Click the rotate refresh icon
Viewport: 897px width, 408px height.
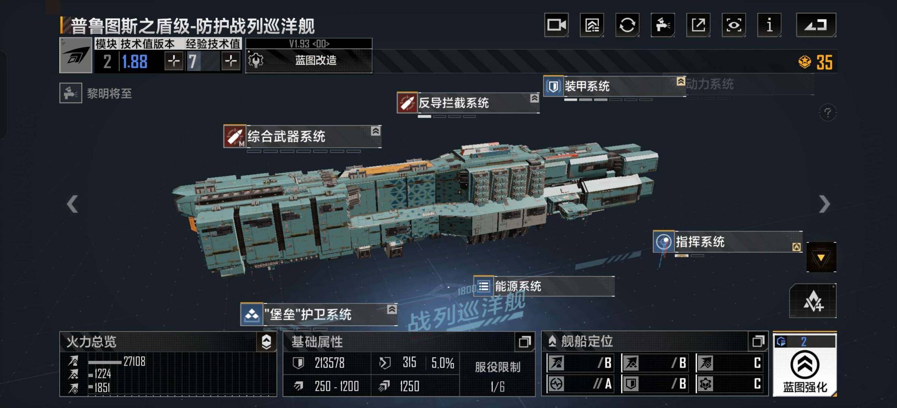point(627,25)
